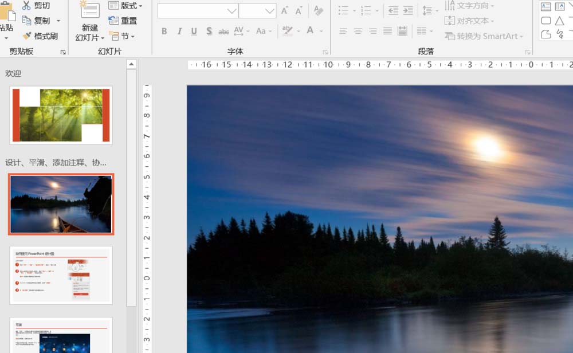Apply distributed alignment
Viewport: 573px width, 353px height.
pos(402,31)
